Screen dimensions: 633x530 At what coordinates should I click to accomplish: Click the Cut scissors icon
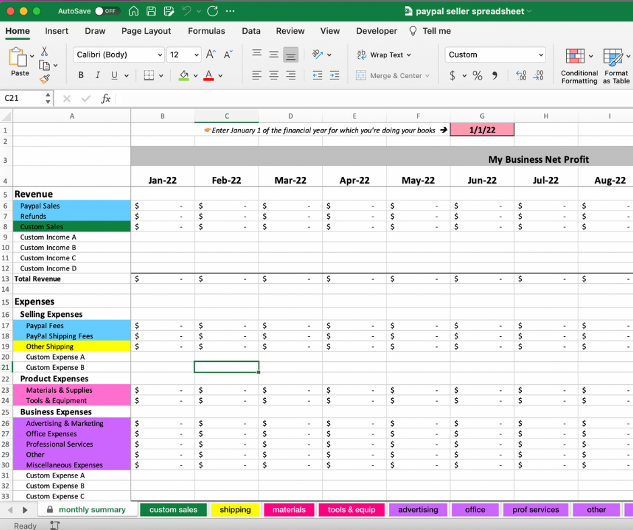click(x=44, y=52)
